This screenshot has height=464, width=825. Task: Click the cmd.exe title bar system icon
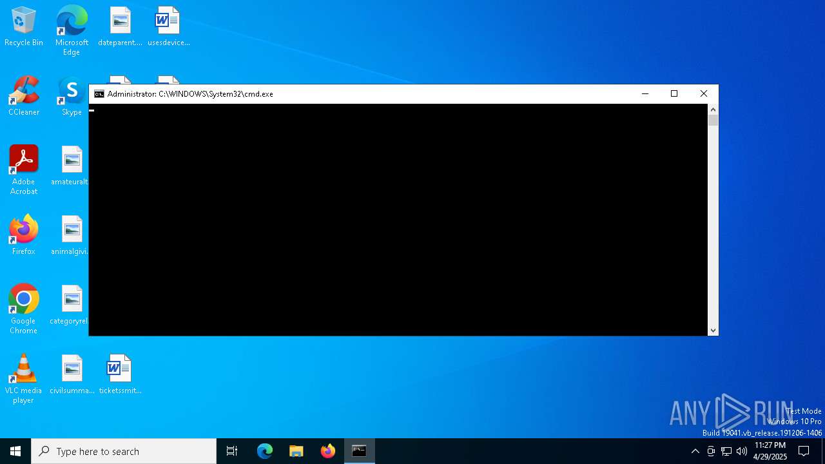(99, 94)
